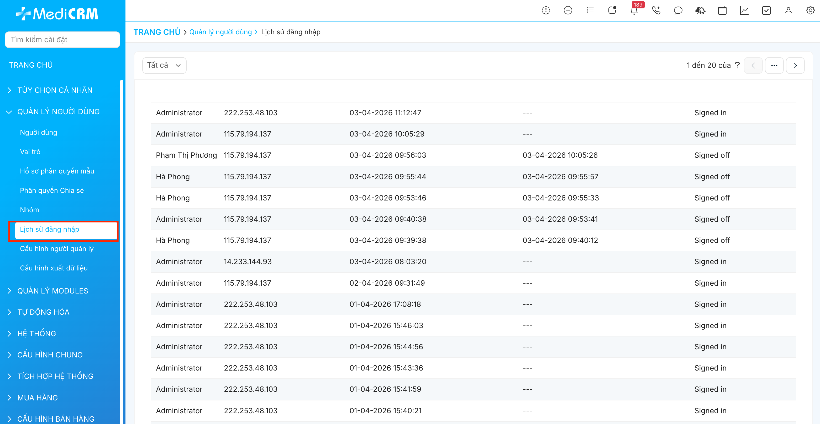
Task: Open the notifications bell icon
Action: tap(634, 10)
